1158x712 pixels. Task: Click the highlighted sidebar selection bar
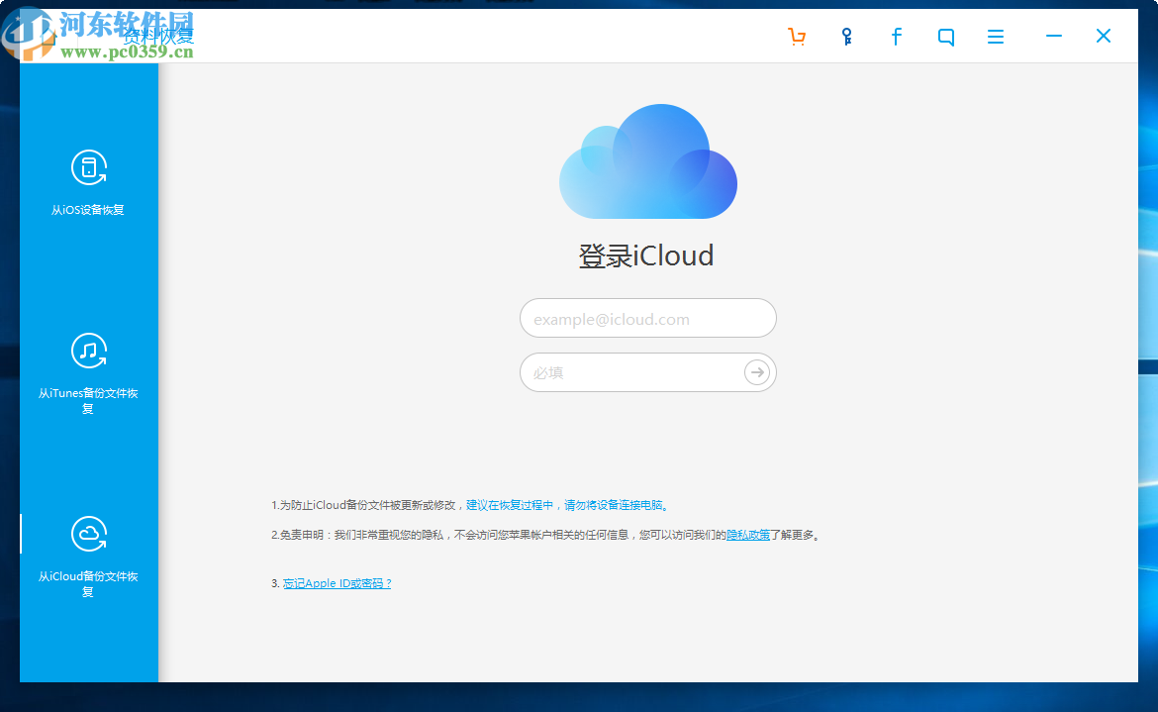21,535
